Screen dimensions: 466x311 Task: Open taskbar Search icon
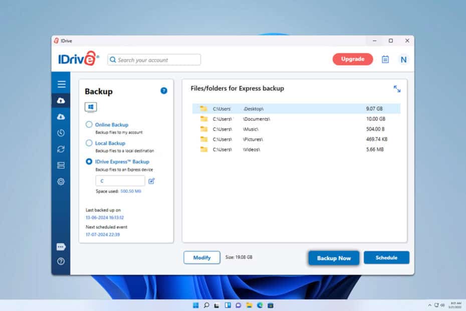pyautogui.click(x=206, y=305)
